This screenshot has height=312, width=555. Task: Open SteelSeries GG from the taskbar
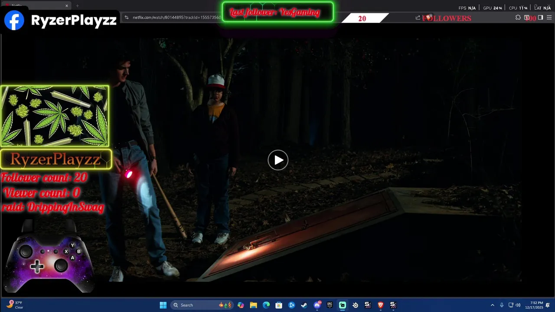point(356,305)
